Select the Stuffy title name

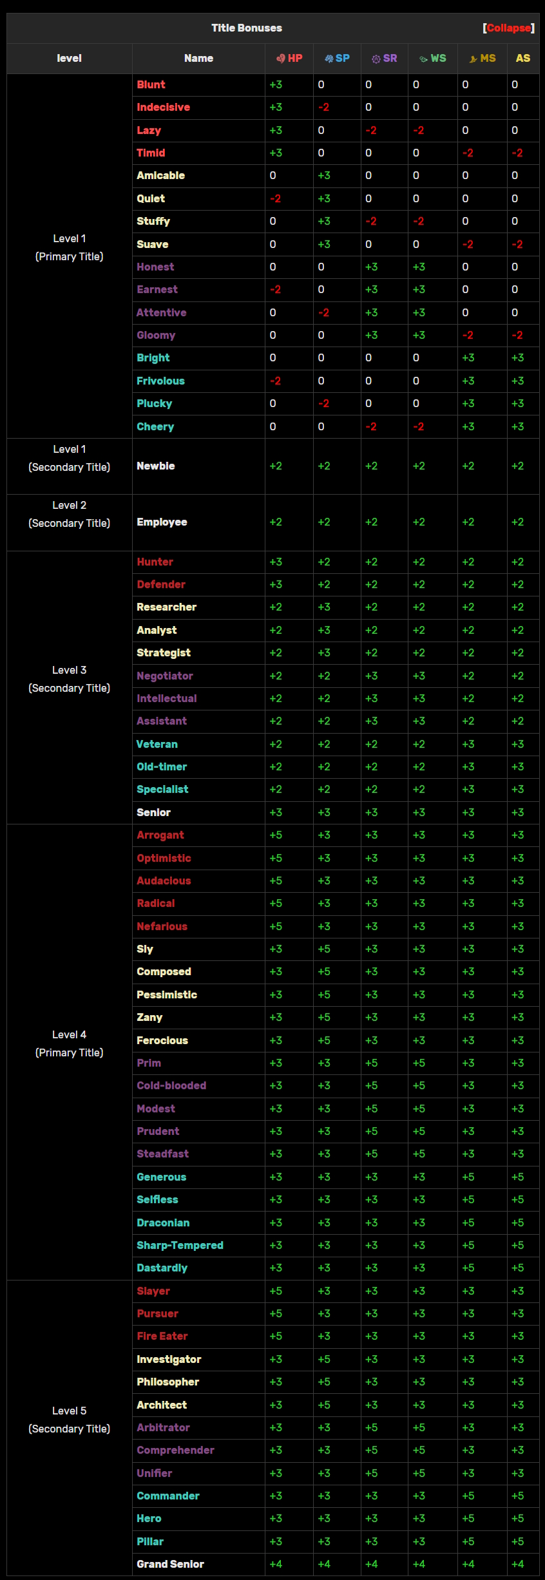pyautogui.click(x=153, y=222)
